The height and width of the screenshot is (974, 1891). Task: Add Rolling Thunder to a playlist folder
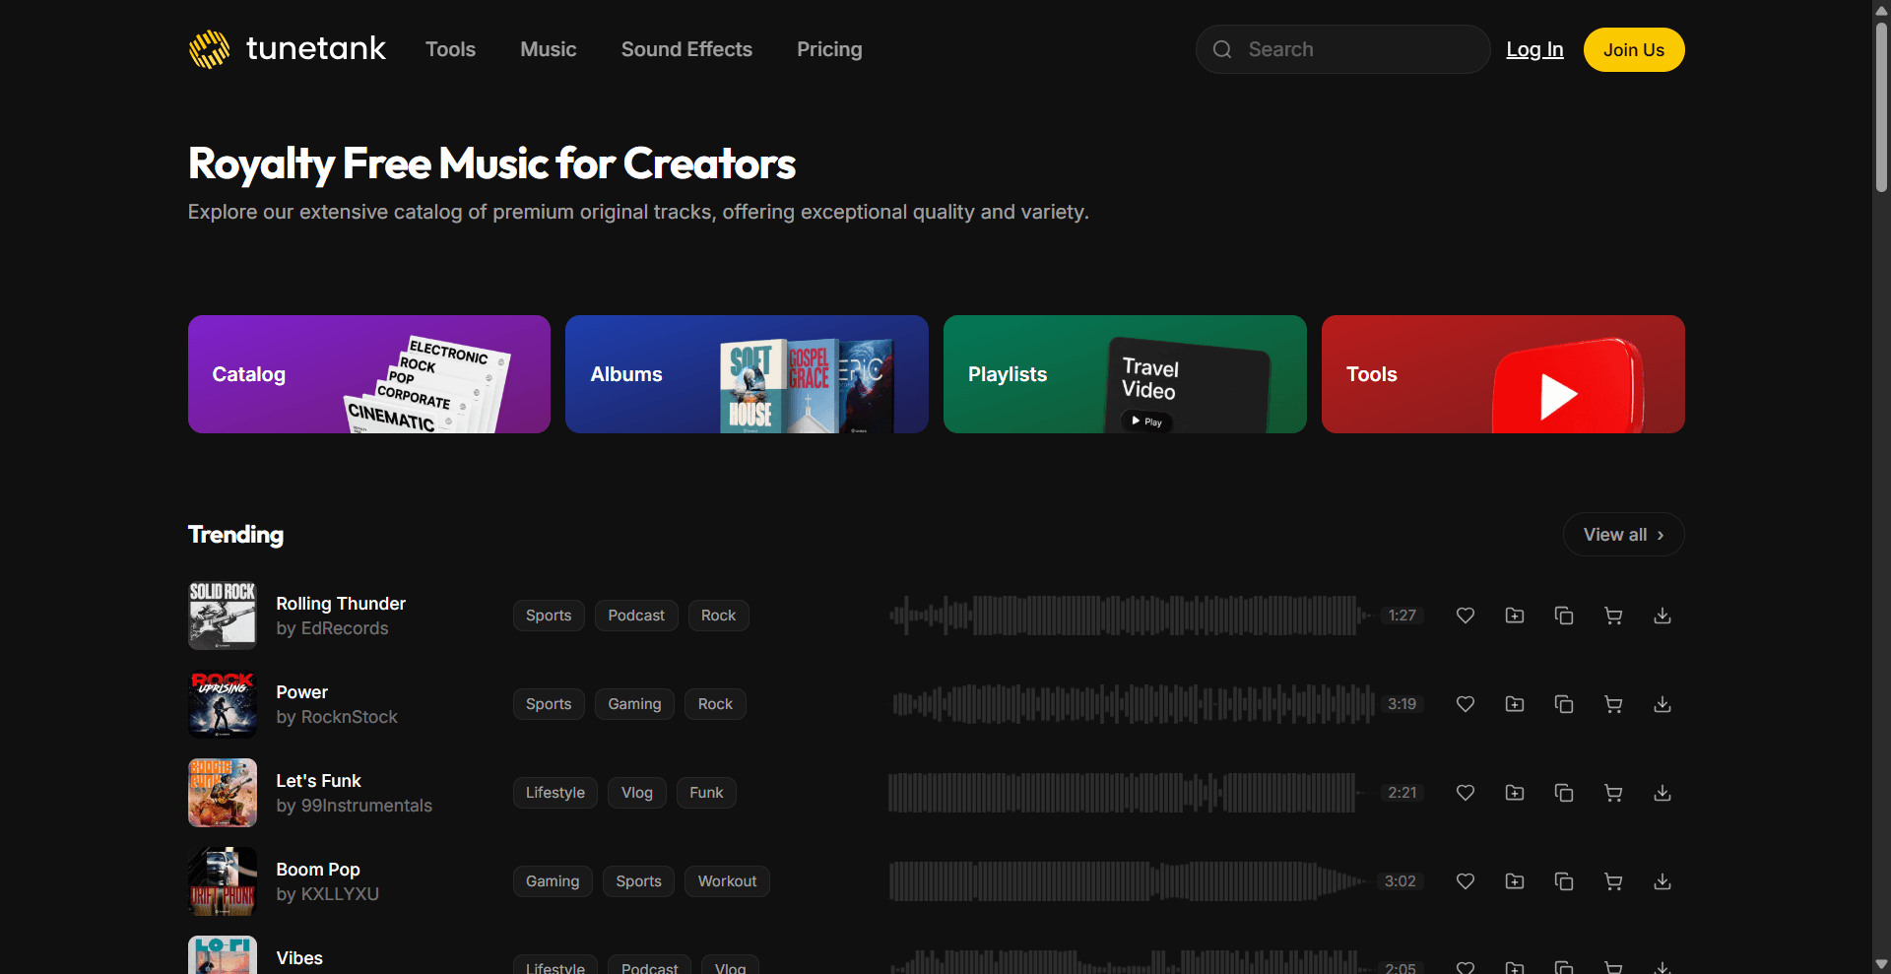click(x=1515, y=616)
